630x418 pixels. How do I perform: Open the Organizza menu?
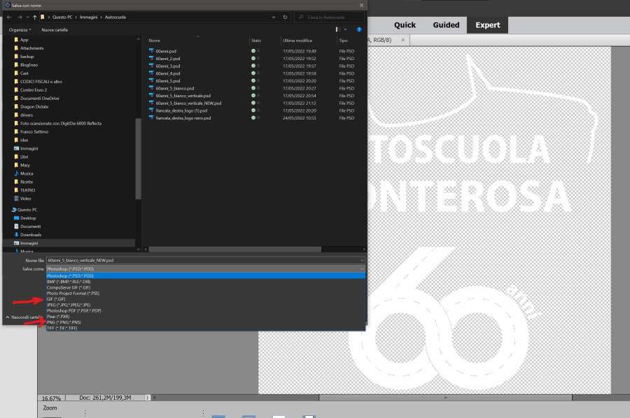pos(20,30)
